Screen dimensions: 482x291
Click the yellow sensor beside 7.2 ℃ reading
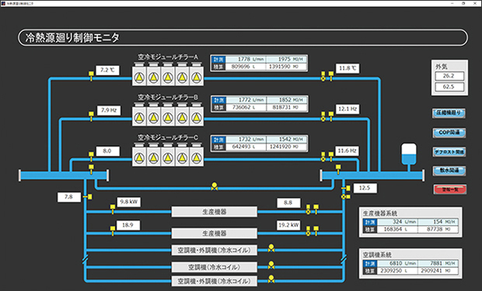pyautogui.click(x=91, y=74)
